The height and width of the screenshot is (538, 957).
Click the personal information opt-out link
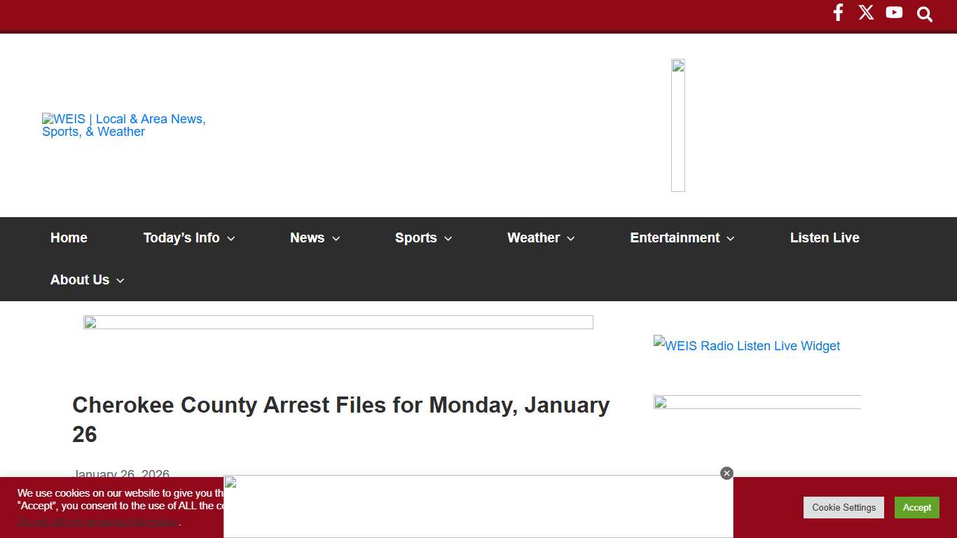coord(98,522)
